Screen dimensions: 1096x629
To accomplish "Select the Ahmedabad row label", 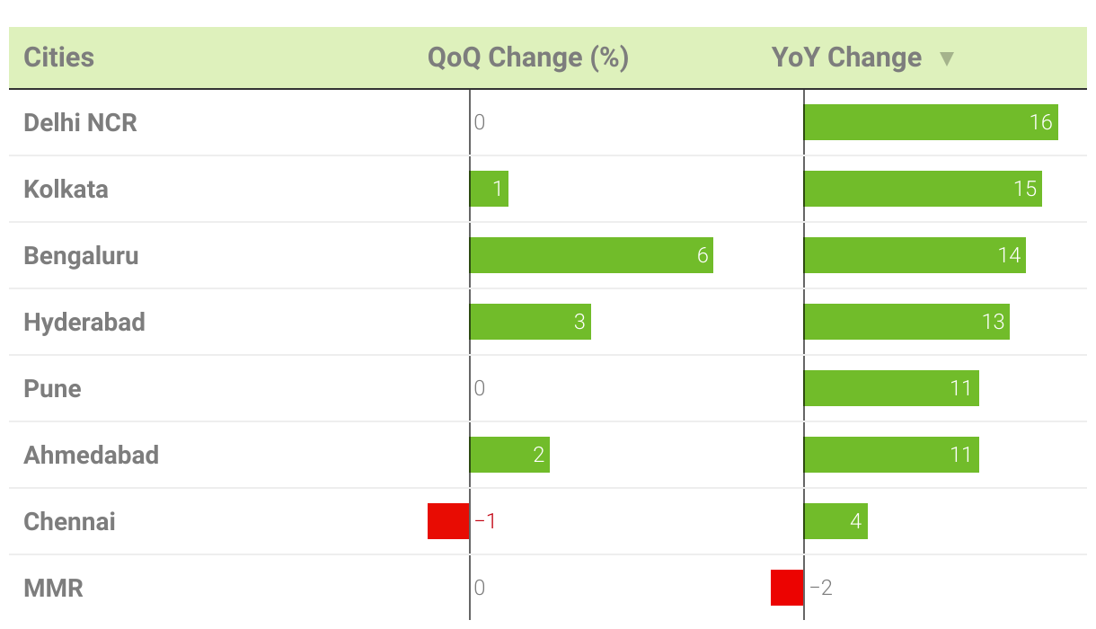I will (x=91, y=455).
